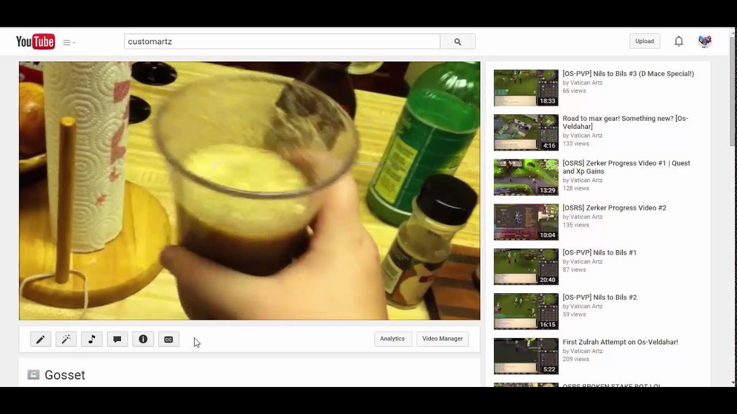Open thumbnail for Nils to Bils #3
Viewport: 737px width, 414px height.
526,88
